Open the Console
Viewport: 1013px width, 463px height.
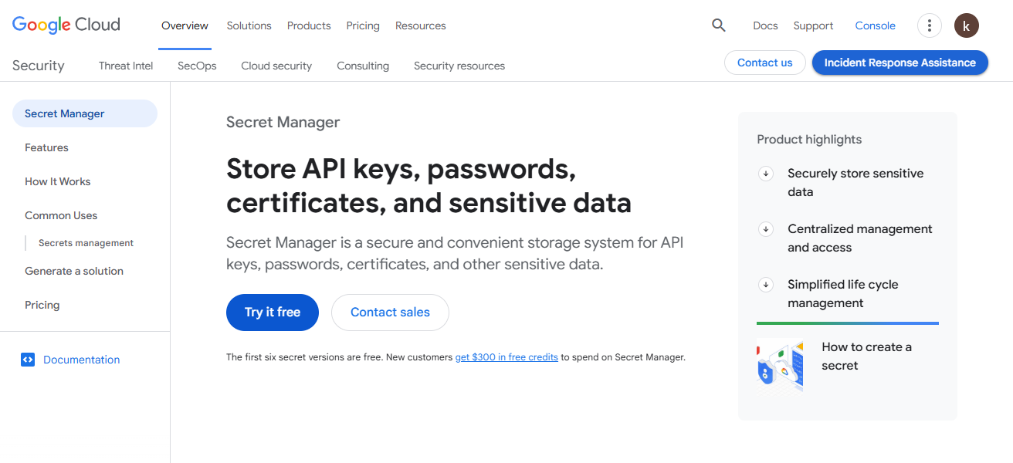875,25
